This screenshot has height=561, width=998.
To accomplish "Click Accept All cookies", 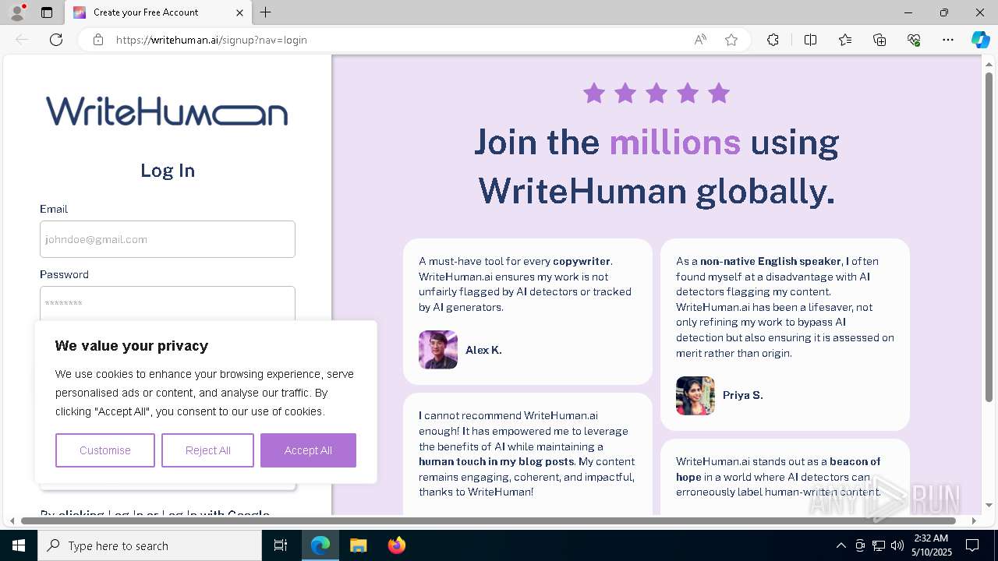I will (x=308, y=450).
